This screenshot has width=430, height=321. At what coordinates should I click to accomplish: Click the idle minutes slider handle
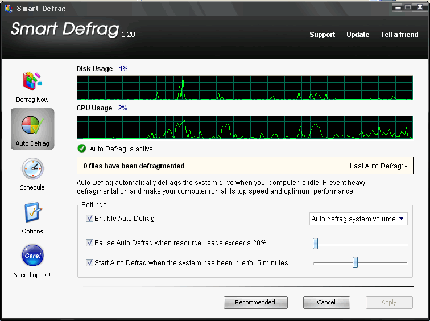tap(355, 262)
